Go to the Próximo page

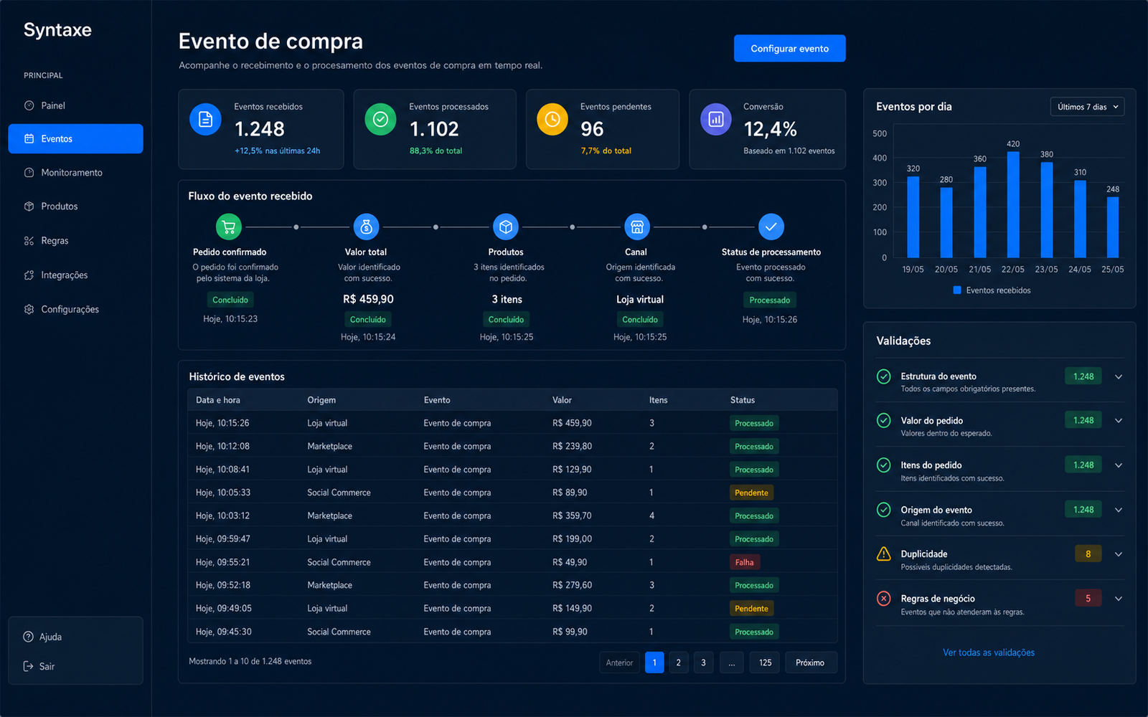(811, 663)
